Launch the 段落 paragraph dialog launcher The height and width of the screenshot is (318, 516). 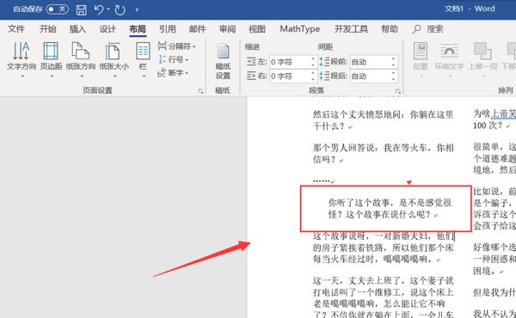coord(398,91)
